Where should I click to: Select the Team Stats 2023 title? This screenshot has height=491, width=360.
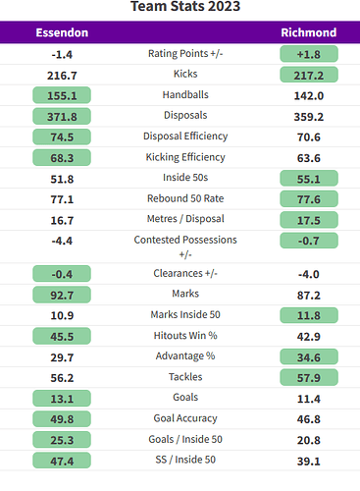pos(185,6)
